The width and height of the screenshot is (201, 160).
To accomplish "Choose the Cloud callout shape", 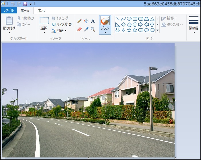I will (152, 30).
